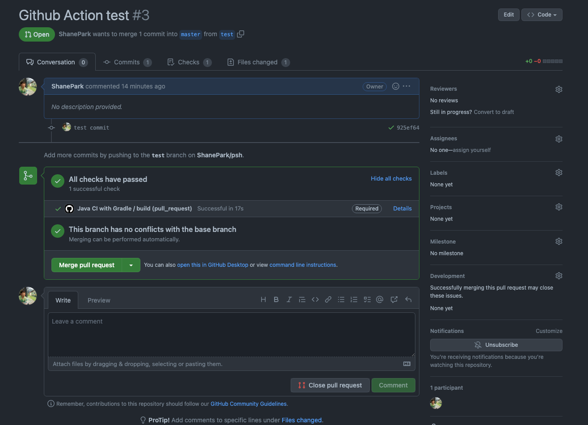Click the Open pull request status badge
This screenshot has width=588, height=425.
(37, 34)
